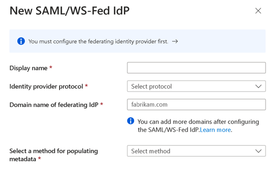
Task: Click the add more domains info text
Action: pyautogui.click(x=198, y=126)
